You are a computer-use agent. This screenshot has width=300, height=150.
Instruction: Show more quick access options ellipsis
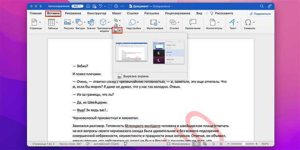point(123,6)
